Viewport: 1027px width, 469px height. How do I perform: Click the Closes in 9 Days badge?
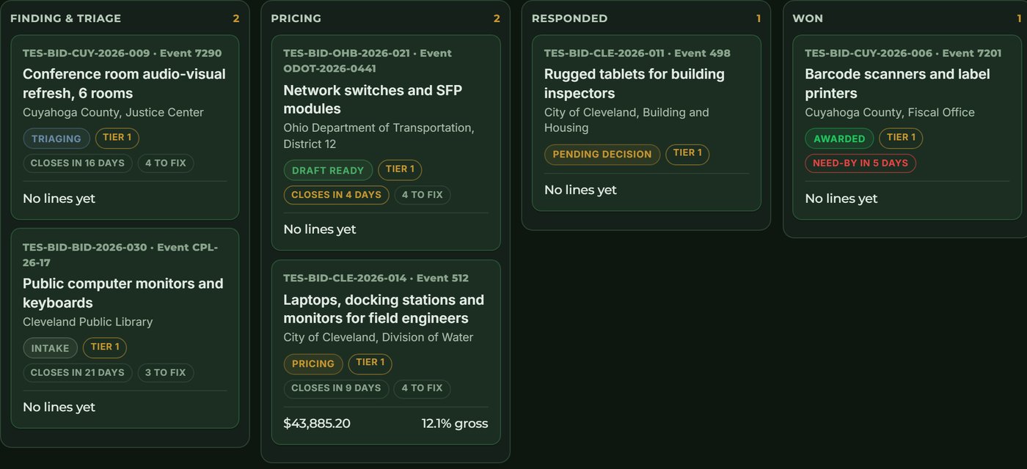(336, 388)
